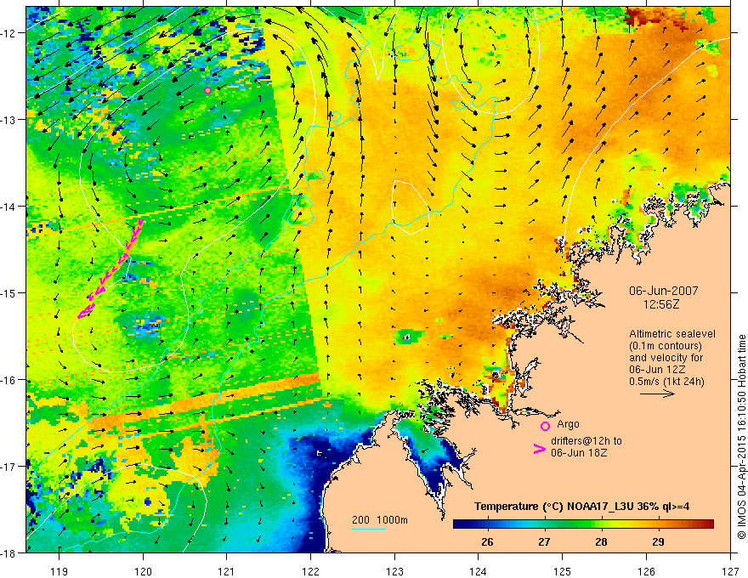The height and width of the screenshot is (578, 748).
Task: Click the 'Temperature (°C) NOAA17_L3U 36% ql>=4' title
Action: point(581,506)
